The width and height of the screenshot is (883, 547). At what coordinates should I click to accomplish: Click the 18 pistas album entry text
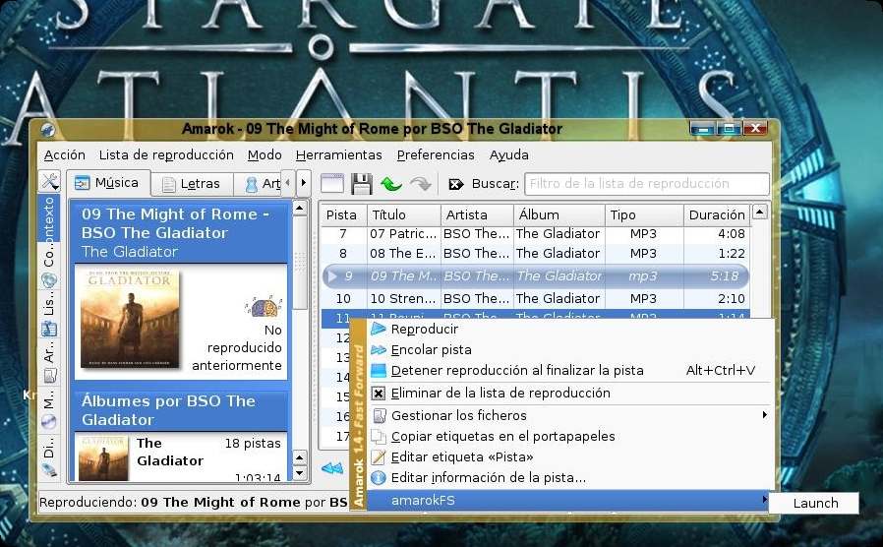click(253, 444)
